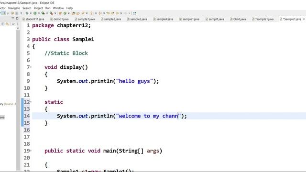Click the Open Type toolbar icon
Screen dimensions: 306x172
(x=74, y=13)
